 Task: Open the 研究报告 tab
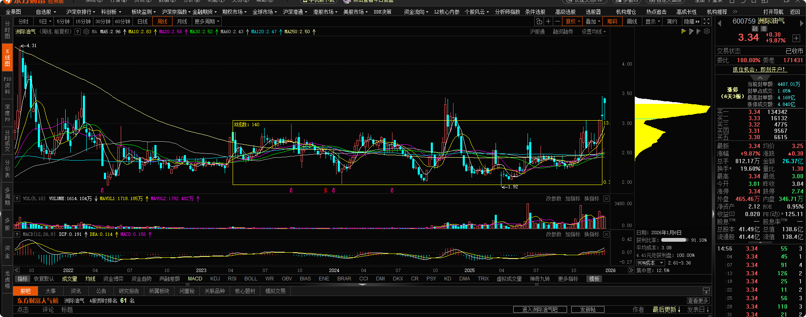(129, 291)
